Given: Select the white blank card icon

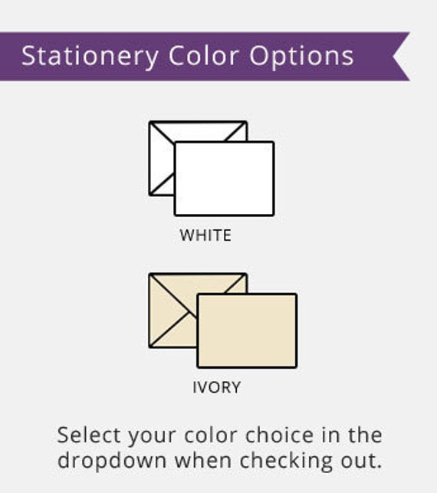Looking at the screenshot, I should tap(224, 179).
